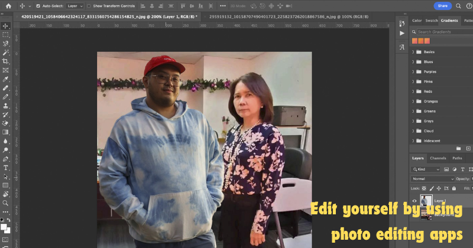
Task: Select the Eraser tool
Action: [x=5, y=123]
